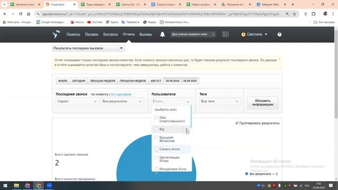338x190 pixels.
Task: Open the notifications bell
Action: pos(162,34)
